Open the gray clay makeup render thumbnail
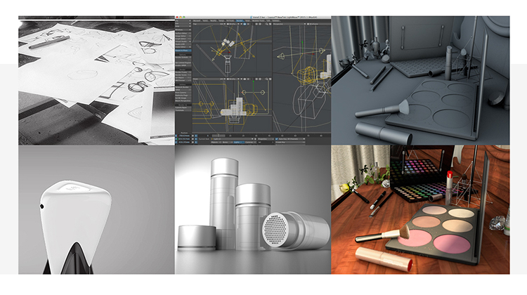This screenshot has height=295, width=527. 420,81
